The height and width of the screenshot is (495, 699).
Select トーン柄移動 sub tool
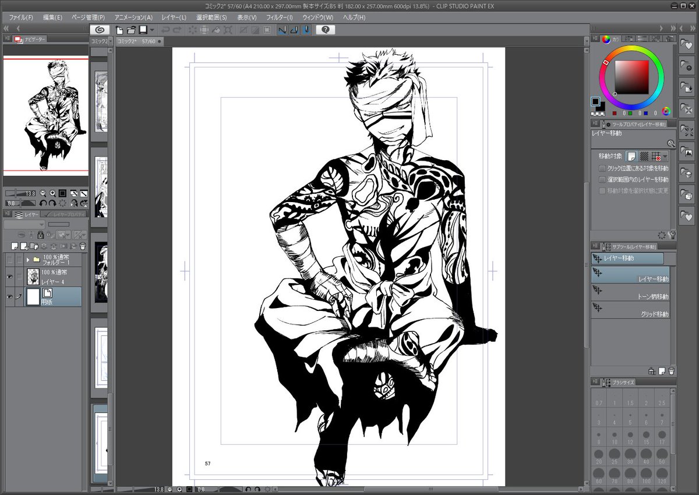point(630,292)
